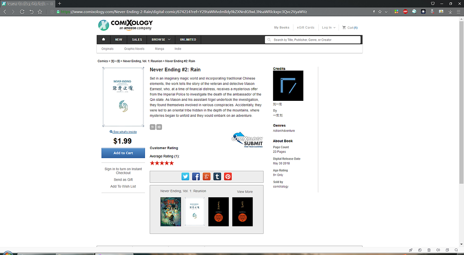Click Add To Wish List link

coord(123,186)
